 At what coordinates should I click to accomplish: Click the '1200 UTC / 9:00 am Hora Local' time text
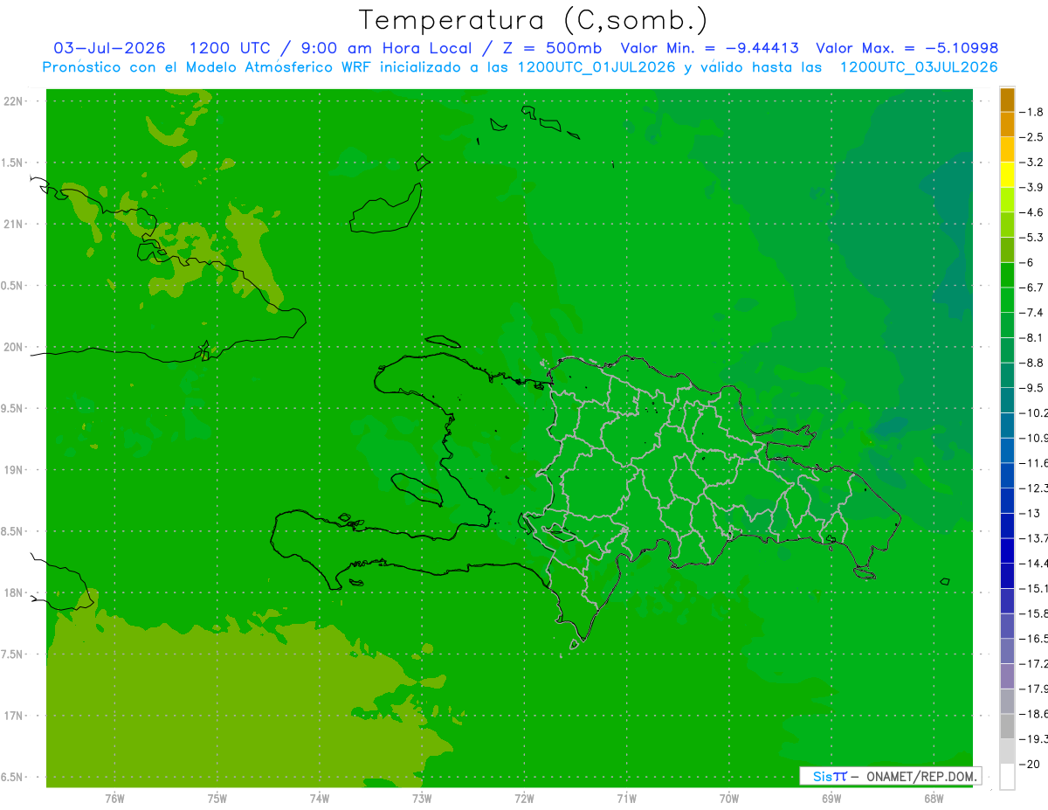tap(329, 48)
